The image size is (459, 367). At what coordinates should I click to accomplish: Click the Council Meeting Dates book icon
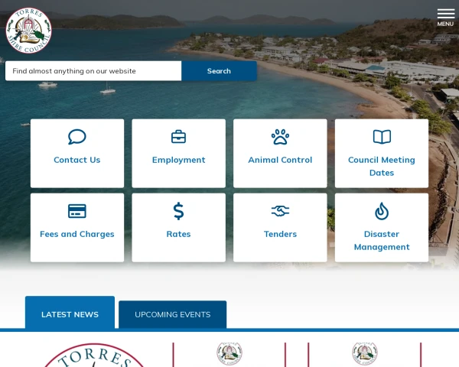(x=382, y=137)
